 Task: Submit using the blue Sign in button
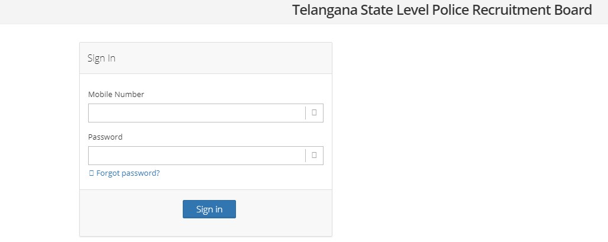(209, 209)
